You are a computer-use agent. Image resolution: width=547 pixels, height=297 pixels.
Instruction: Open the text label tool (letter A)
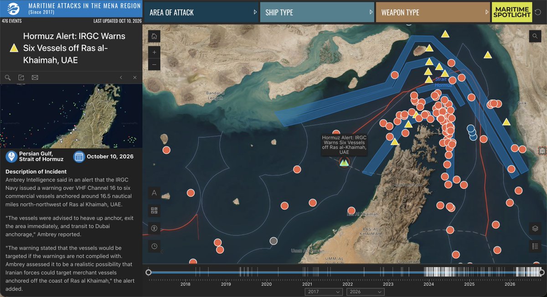(154, 193)
